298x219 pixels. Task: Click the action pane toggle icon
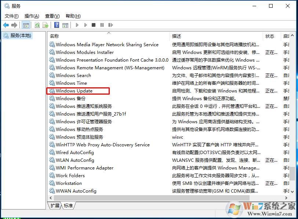[x=65, y=25]
